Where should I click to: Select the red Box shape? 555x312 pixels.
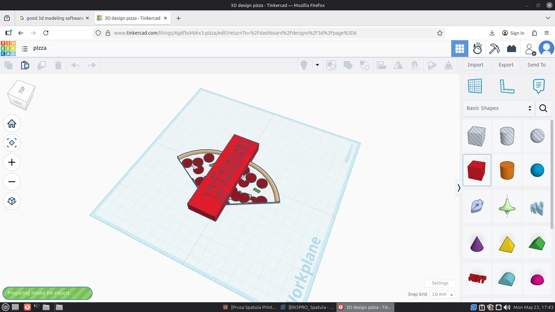(x=477, y=170)
